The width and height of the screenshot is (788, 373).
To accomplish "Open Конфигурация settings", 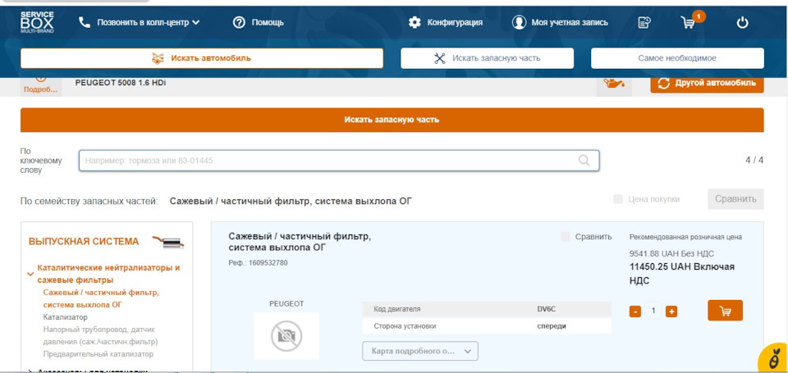I will 455,23.
